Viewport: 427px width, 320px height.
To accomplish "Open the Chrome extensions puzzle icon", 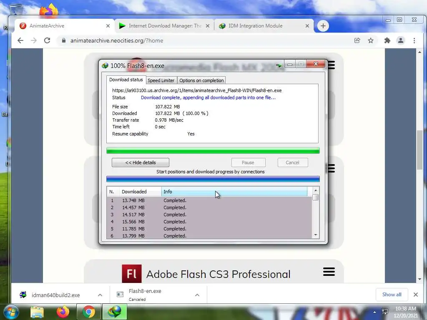I will [x=387, y=40].
